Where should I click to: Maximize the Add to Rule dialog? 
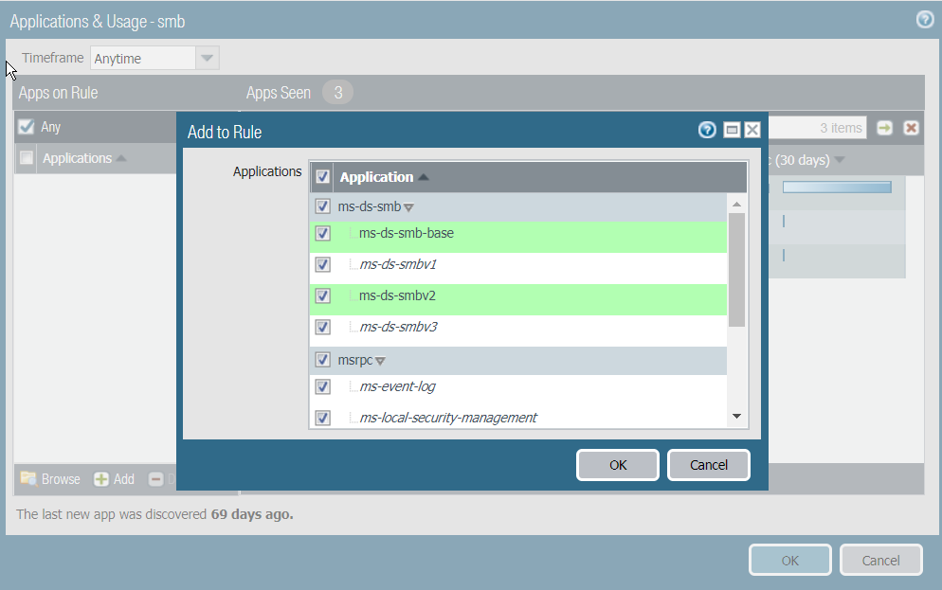731,130
